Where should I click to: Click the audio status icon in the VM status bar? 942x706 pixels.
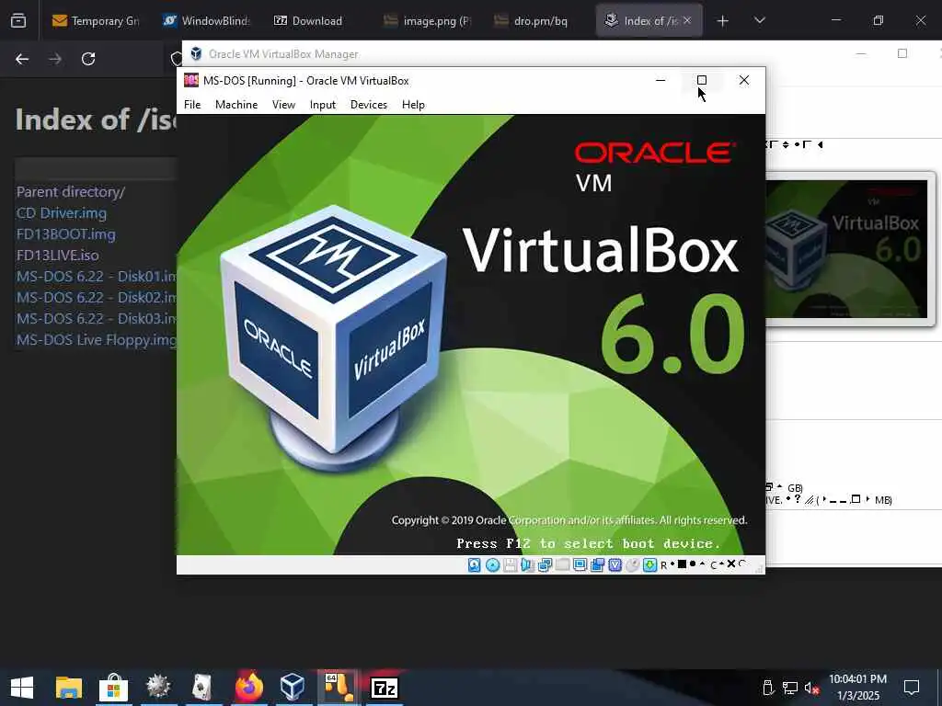click(x=527, y=565)
